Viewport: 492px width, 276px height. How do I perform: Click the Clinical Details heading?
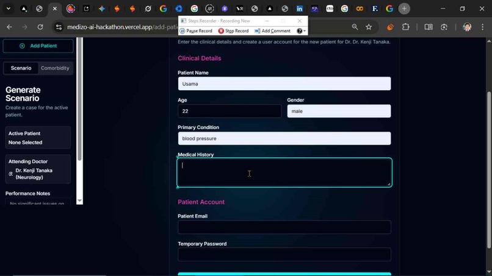199,58
